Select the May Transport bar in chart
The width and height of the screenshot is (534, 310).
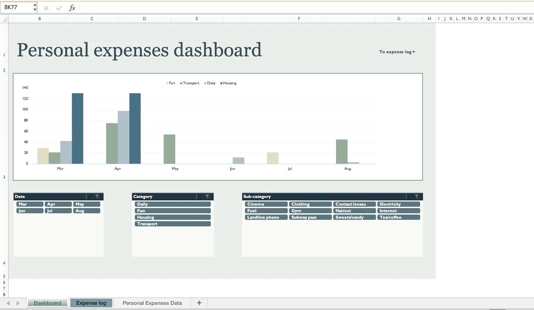tap(170, 149)
